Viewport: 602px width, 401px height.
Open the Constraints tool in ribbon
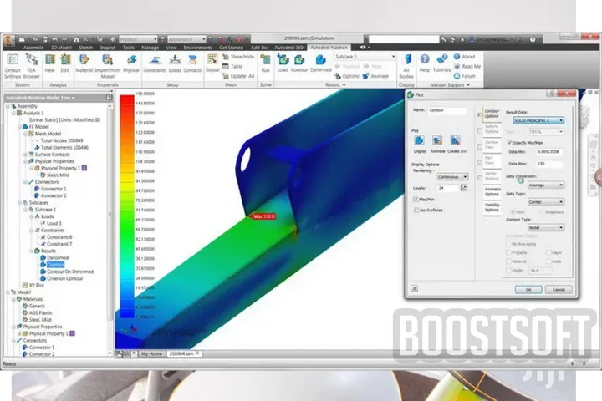[x=155, y=63]
